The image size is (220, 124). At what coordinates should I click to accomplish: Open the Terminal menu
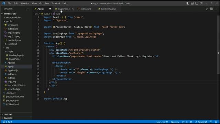click(56, 3)
